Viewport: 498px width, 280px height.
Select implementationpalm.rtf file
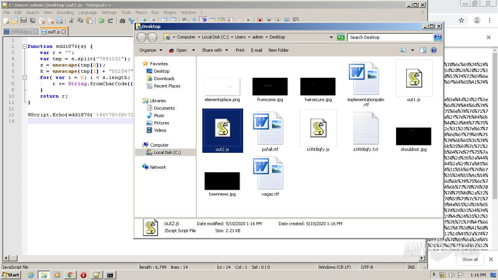pos(365,84)
